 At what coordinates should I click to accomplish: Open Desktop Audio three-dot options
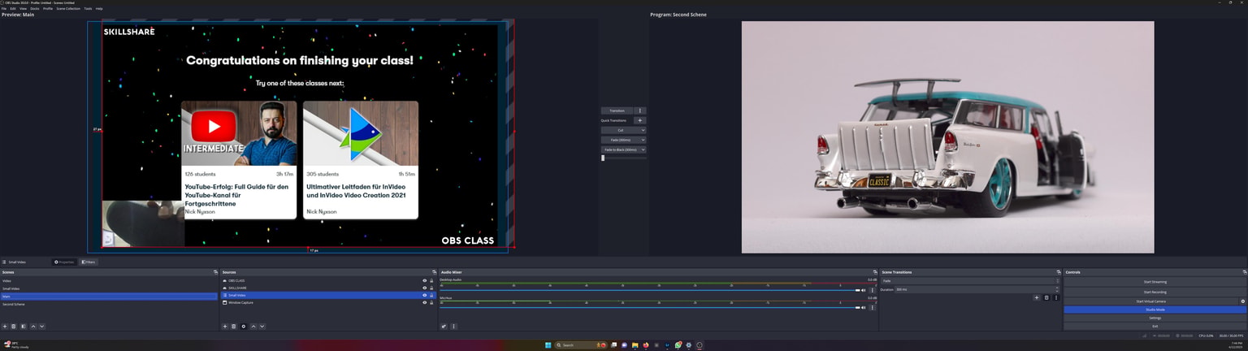(873, 290)
